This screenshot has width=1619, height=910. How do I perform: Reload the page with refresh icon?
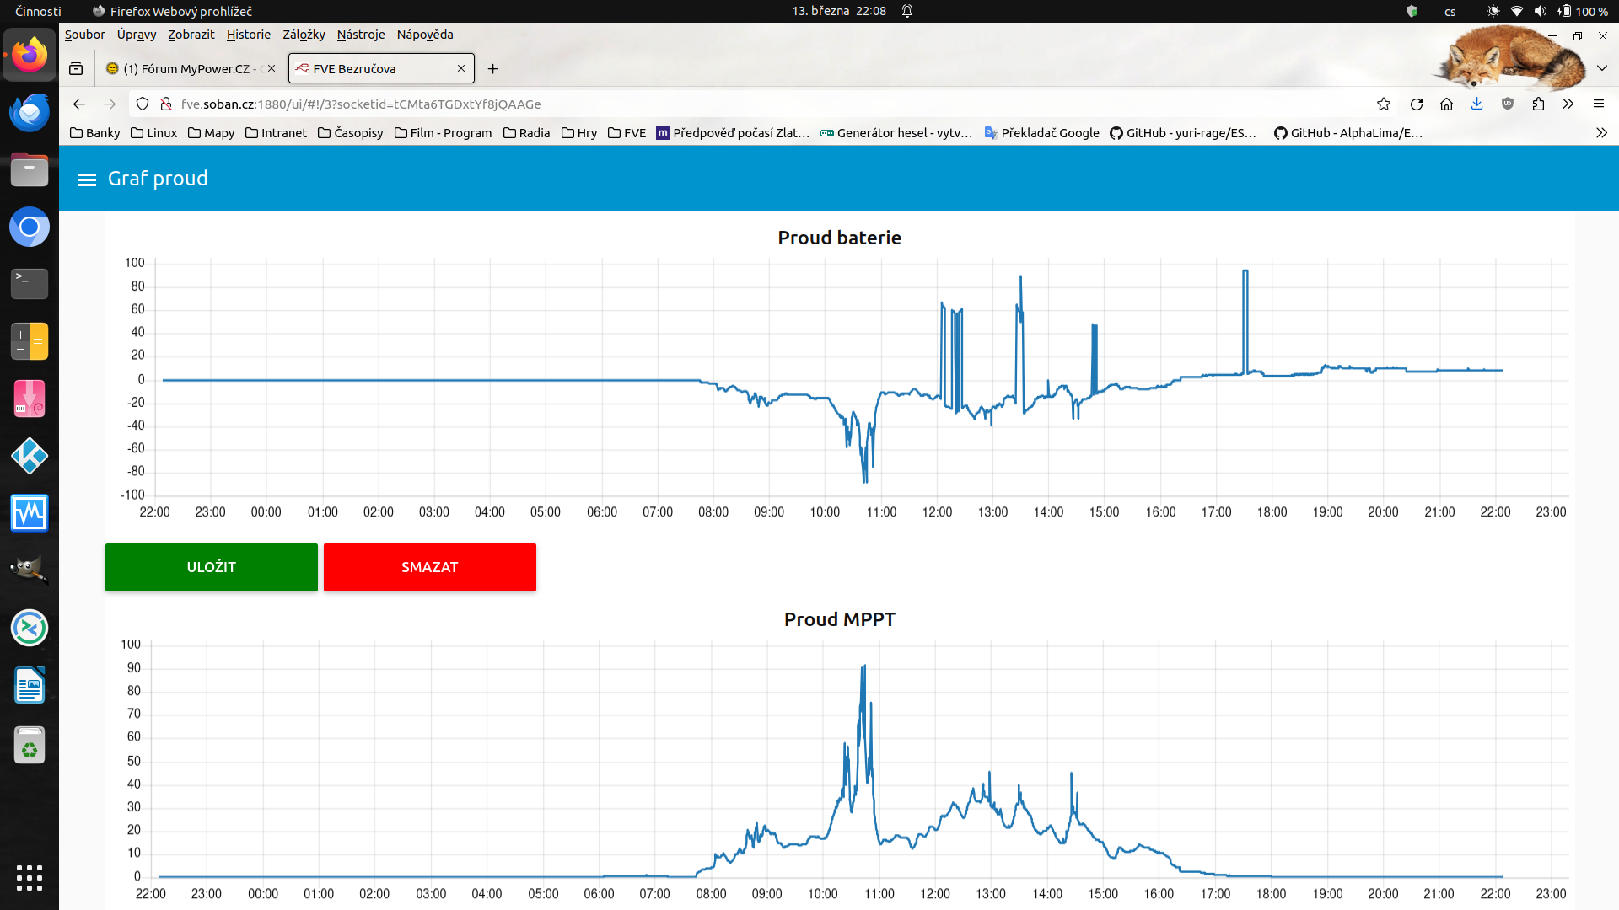tap(1417, 104)
